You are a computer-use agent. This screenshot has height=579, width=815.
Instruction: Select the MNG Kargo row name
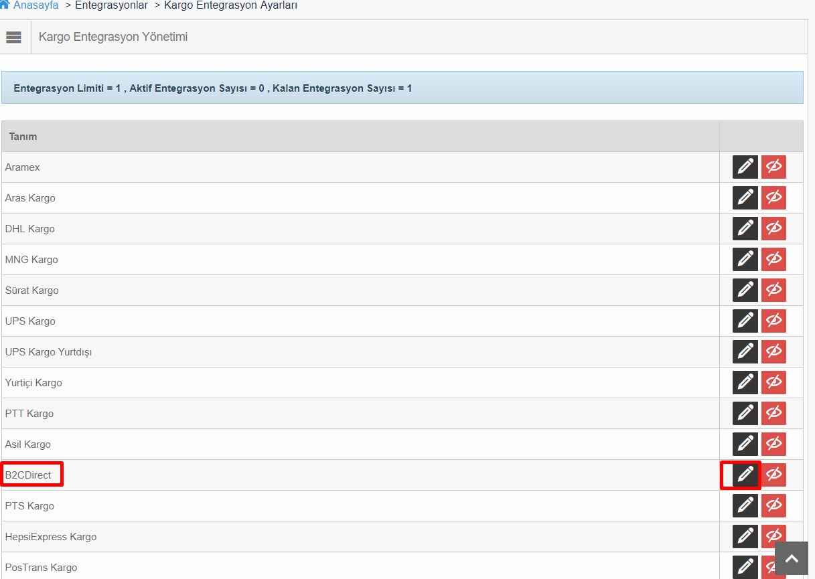pos(31,260)
